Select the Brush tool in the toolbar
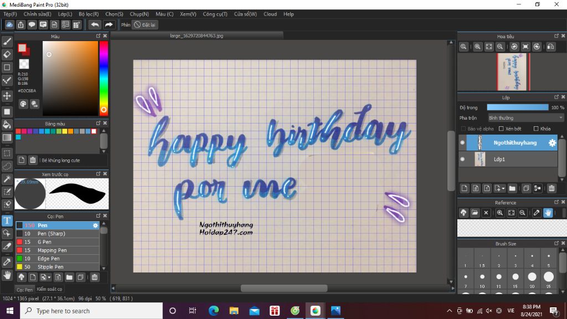 pyautogui.click(x=7, y=41)
